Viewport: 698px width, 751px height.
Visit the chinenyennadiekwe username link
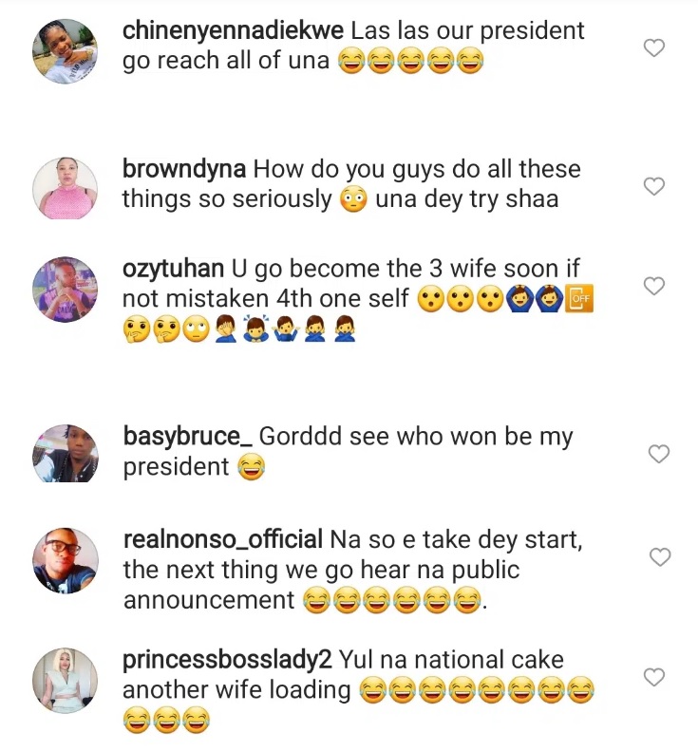226,30
